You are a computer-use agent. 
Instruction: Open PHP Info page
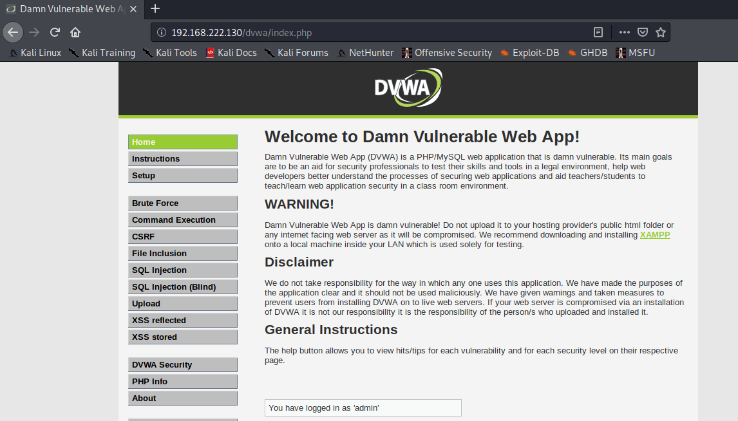pyautogui.click(x=183, y=382)
